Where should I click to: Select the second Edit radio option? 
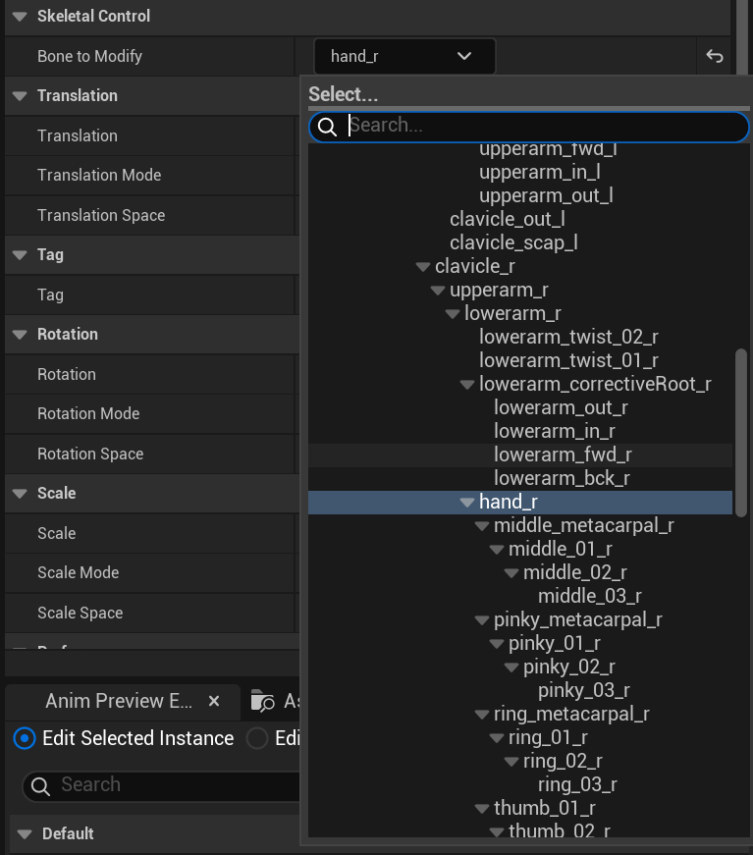point(257,738)
